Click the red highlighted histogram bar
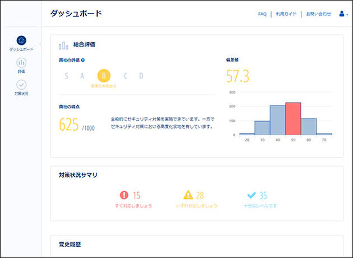 coord(293,118)
